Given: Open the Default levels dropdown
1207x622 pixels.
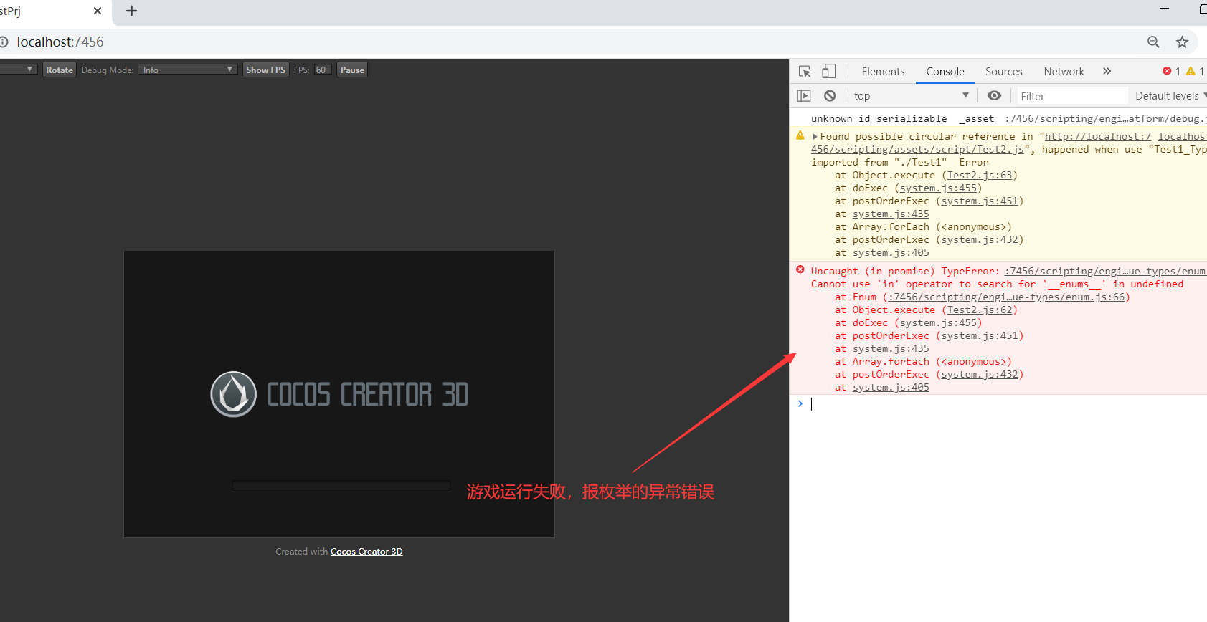Looking at the screenshot, I should 1170,95.
